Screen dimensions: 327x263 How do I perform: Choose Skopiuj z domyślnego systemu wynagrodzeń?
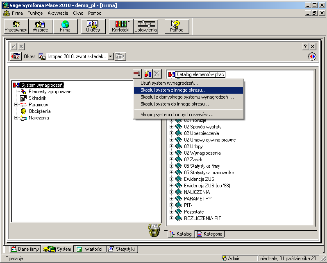click(188, 97)
